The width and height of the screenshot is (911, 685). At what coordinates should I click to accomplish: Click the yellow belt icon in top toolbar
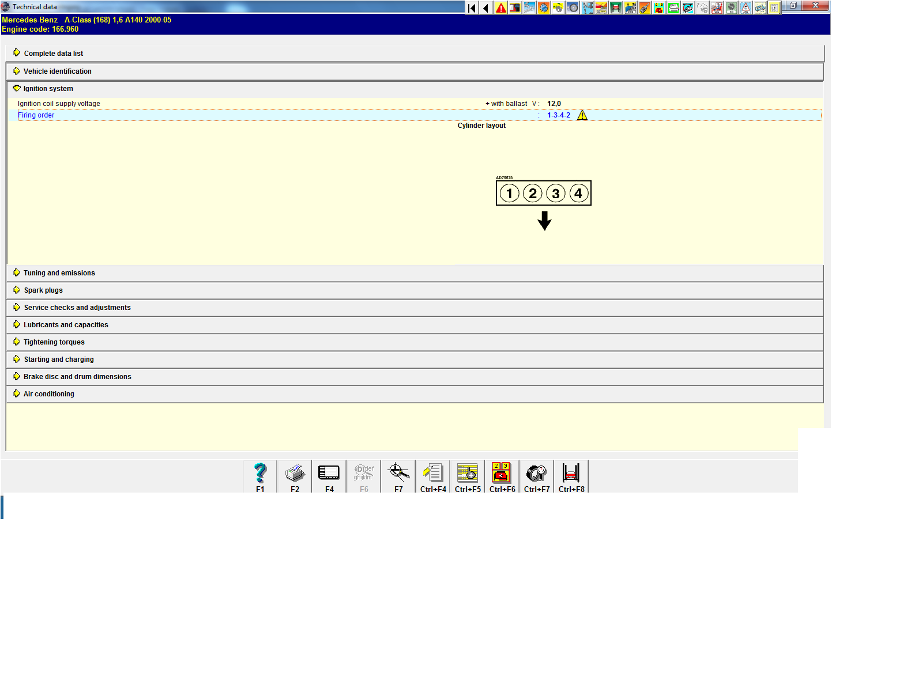coord(558,7)
